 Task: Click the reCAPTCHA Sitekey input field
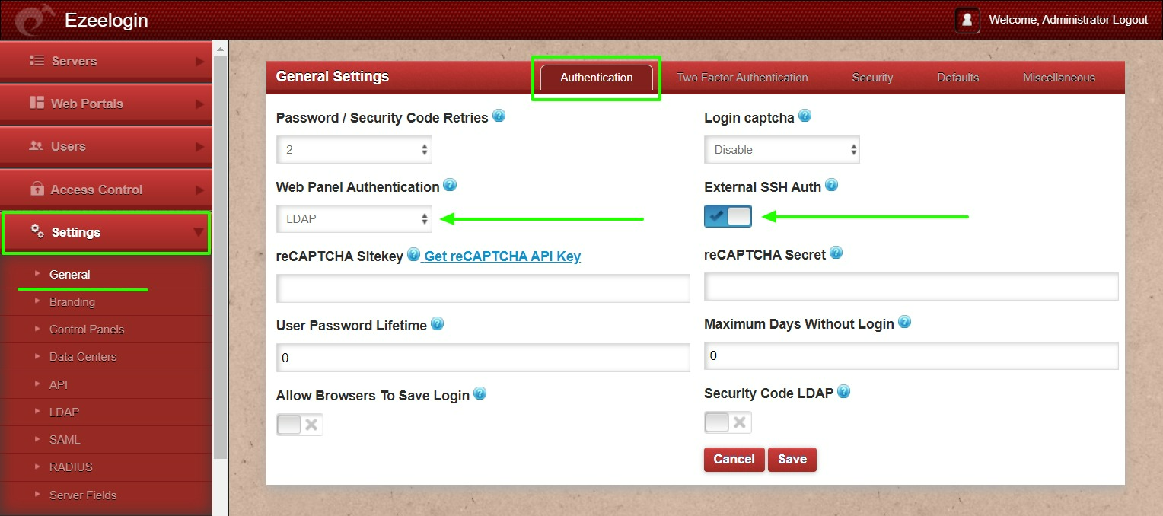483,288
